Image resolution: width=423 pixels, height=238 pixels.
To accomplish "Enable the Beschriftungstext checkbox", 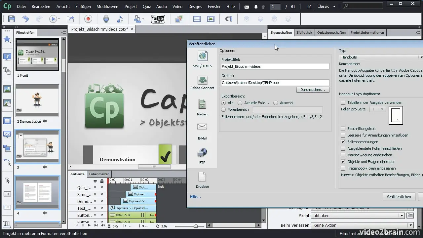I will (343, 129).
